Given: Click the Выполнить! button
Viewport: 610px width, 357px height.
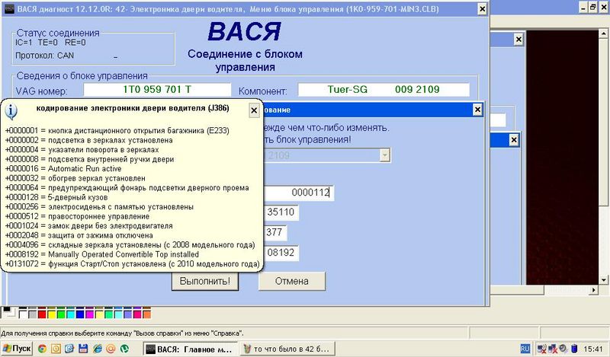Looking at the screenshot, I should (205, 281).
